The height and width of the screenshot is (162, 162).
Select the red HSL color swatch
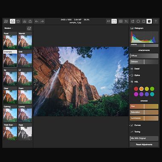click(136, 89)
